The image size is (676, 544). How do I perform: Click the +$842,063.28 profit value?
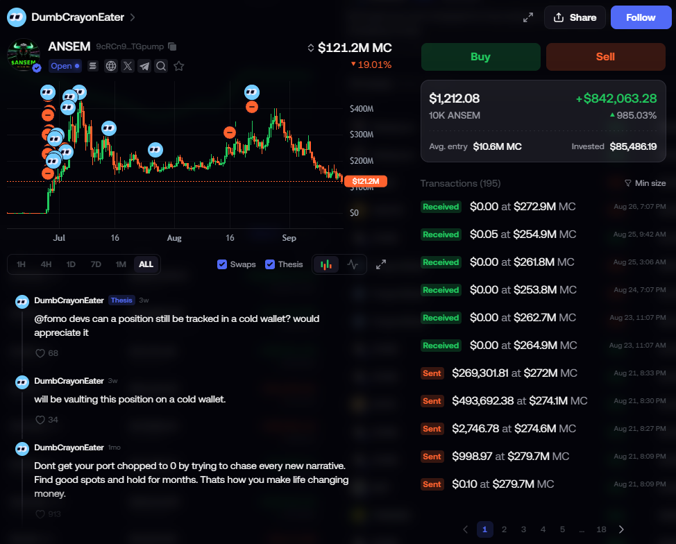616,99
